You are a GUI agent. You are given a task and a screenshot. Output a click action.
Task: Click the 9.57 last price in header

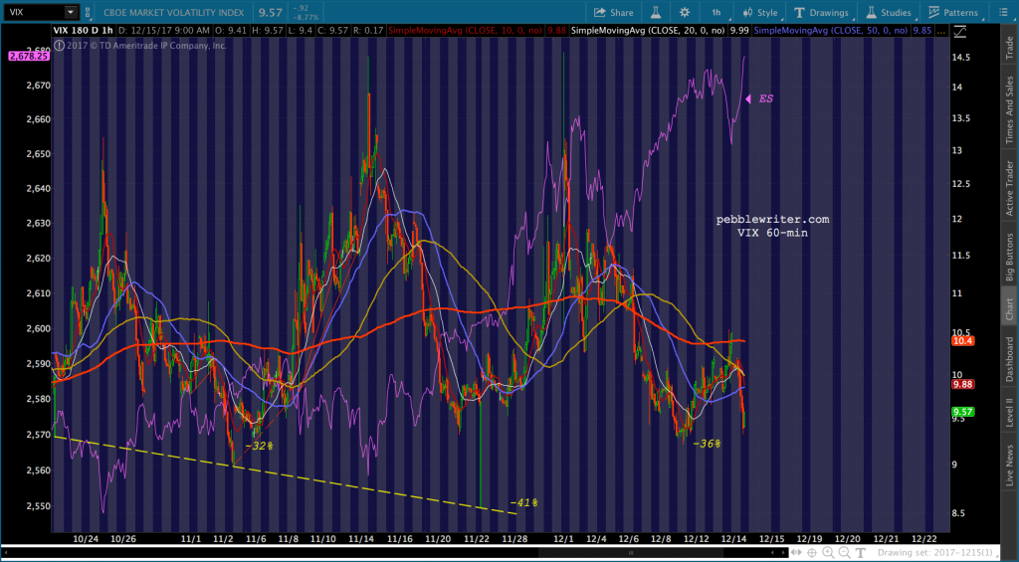[x=270, y=12]
